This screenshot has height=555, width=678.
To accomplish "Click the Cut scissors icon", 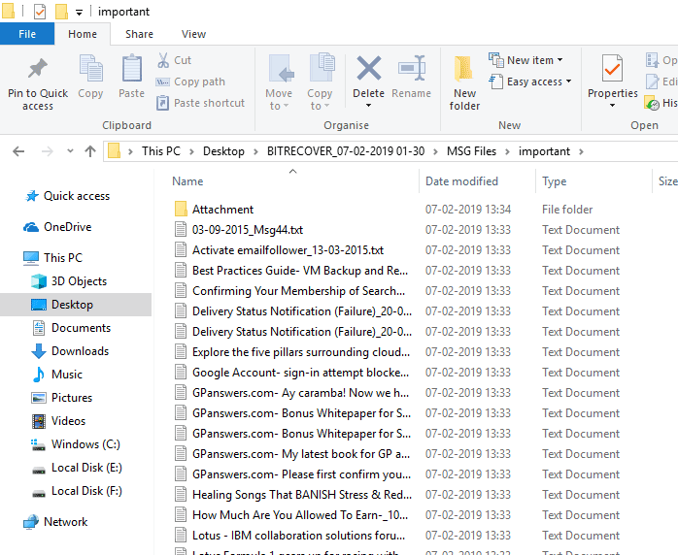I will [x=163, y=60].
